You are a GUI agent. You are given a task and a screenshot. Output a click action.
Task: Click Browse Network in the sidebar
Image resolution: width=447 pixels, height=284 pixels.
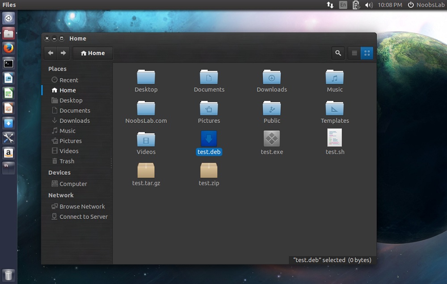(82, 206)
